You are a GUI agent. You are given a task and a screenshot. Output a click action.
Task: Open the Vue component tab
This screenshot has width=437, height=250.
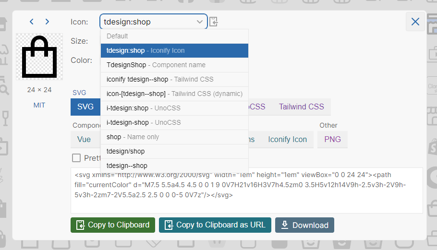[84, 139]
